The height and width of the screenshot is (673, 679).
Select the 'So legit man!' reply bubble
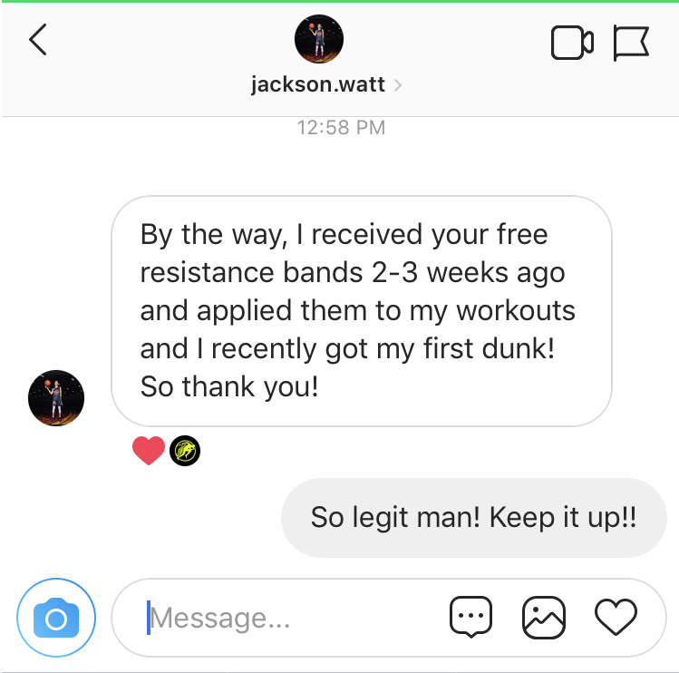[x=474, y=517]
